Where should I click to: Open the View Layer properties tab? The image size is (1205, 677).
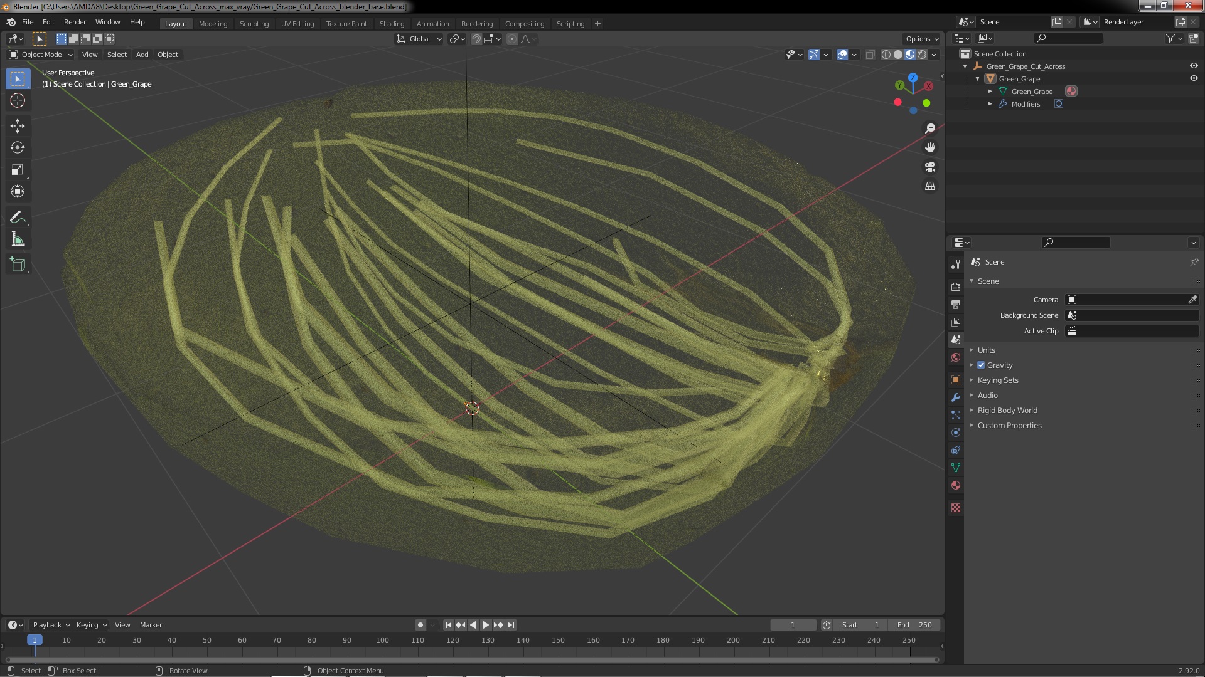tap(956, 322)
